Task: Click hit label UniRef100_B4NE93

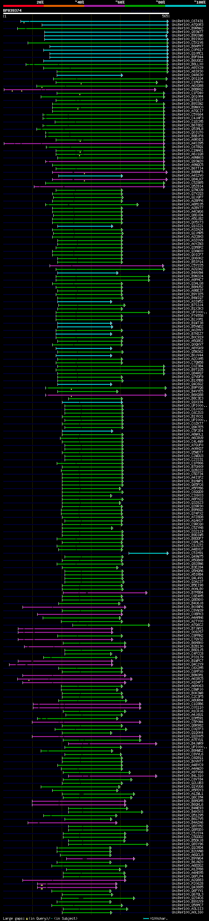Action: click(x=187, y=808)
